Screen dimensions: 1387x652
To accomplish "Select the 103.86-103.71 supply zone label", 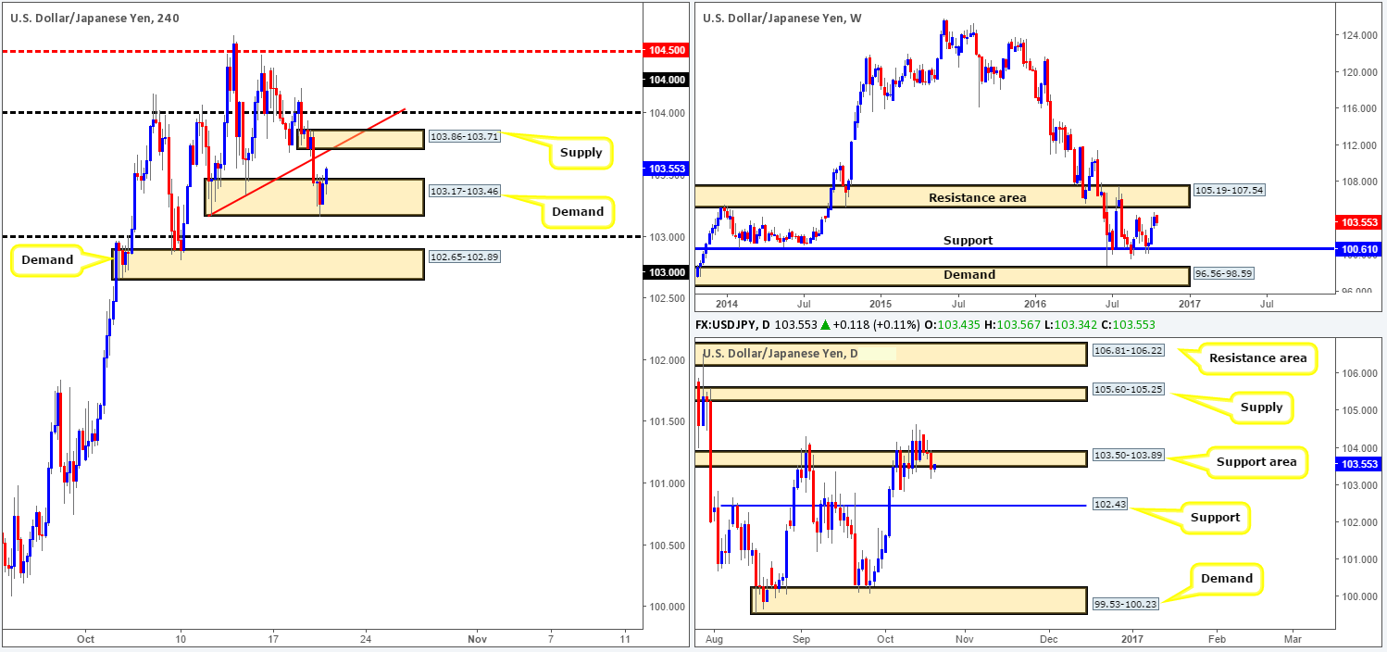I will [464, 137].
